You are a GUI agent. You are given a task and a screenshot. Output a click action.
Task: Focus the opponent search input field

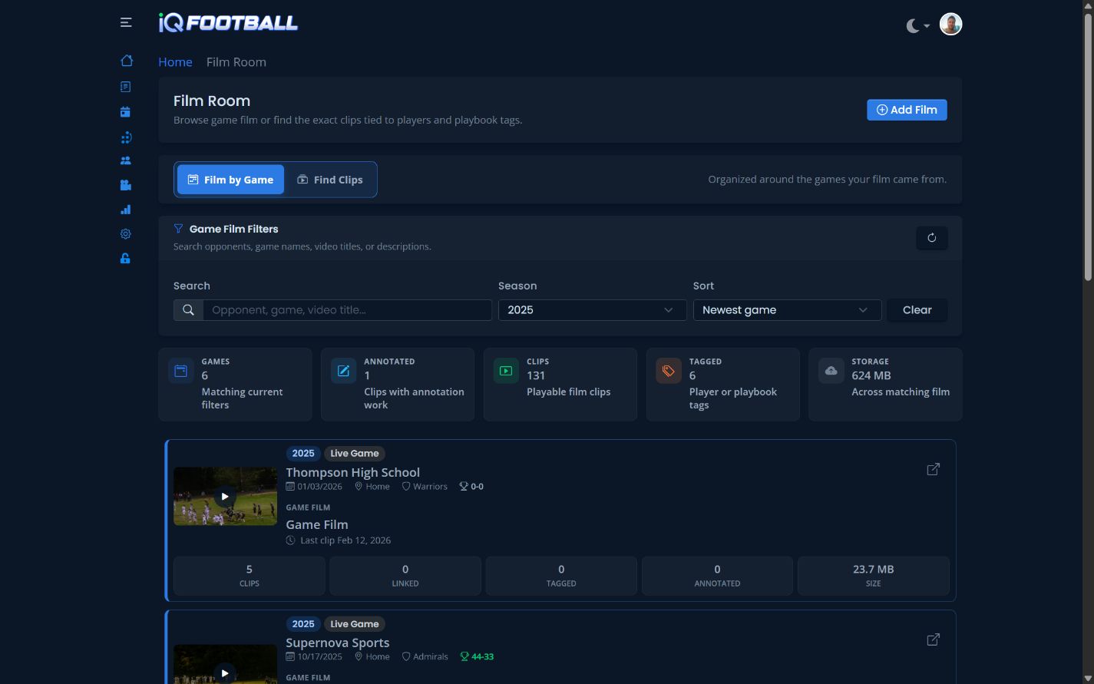point(347,310)
